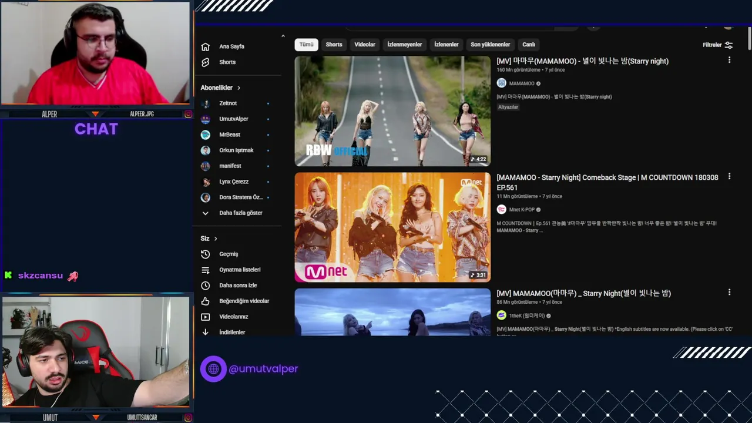Open Lynx Çerezz channel avatar
752x423 pixels.
[x=205, y=182]
